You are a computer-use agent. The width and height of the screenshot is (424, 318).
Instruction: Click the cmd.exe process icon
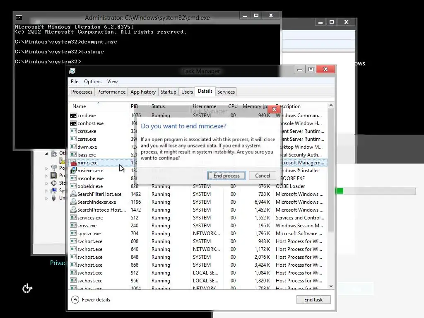pos(73,116)
